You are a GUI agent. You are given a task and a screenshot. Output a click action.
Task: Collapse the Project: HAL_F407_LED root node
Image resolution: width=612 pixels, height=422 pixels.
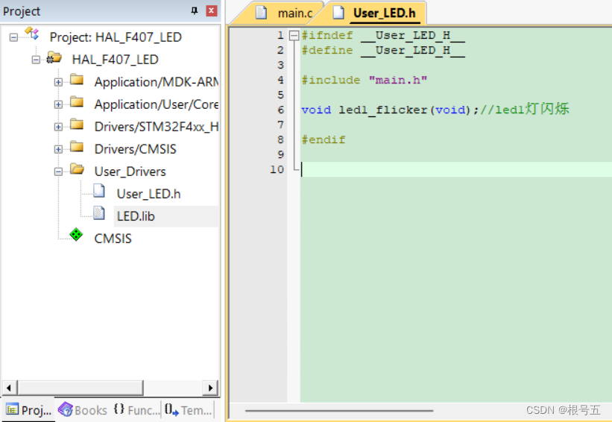click(x=13, y=37)
